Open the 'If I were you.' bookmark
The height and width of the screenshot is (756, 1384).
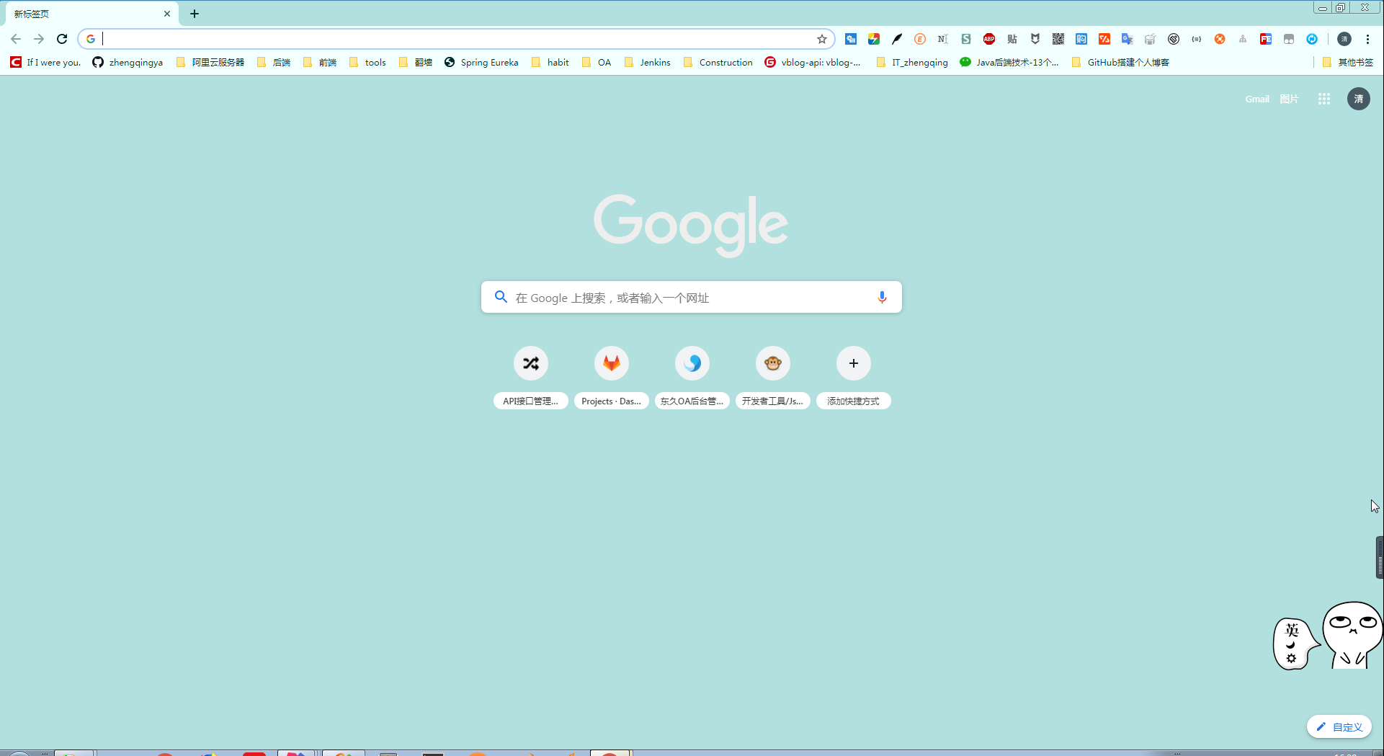45,62
